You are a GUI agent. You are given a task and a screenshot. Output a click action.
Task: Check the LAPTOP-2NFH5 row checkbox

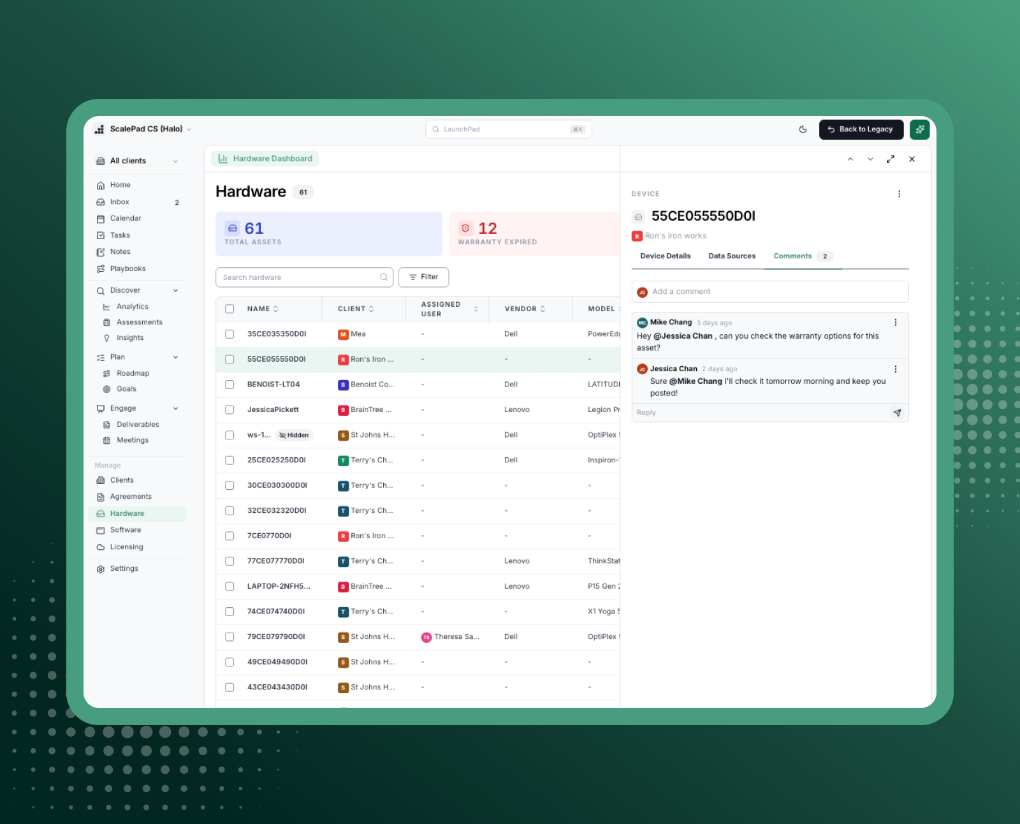[x=229, y=587]
